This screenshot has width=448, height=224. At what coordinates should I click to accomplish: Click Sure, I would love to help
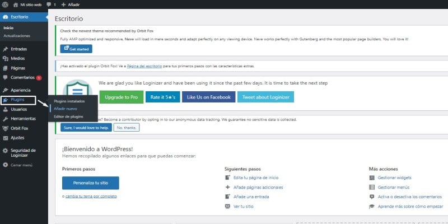coord(86,128)
